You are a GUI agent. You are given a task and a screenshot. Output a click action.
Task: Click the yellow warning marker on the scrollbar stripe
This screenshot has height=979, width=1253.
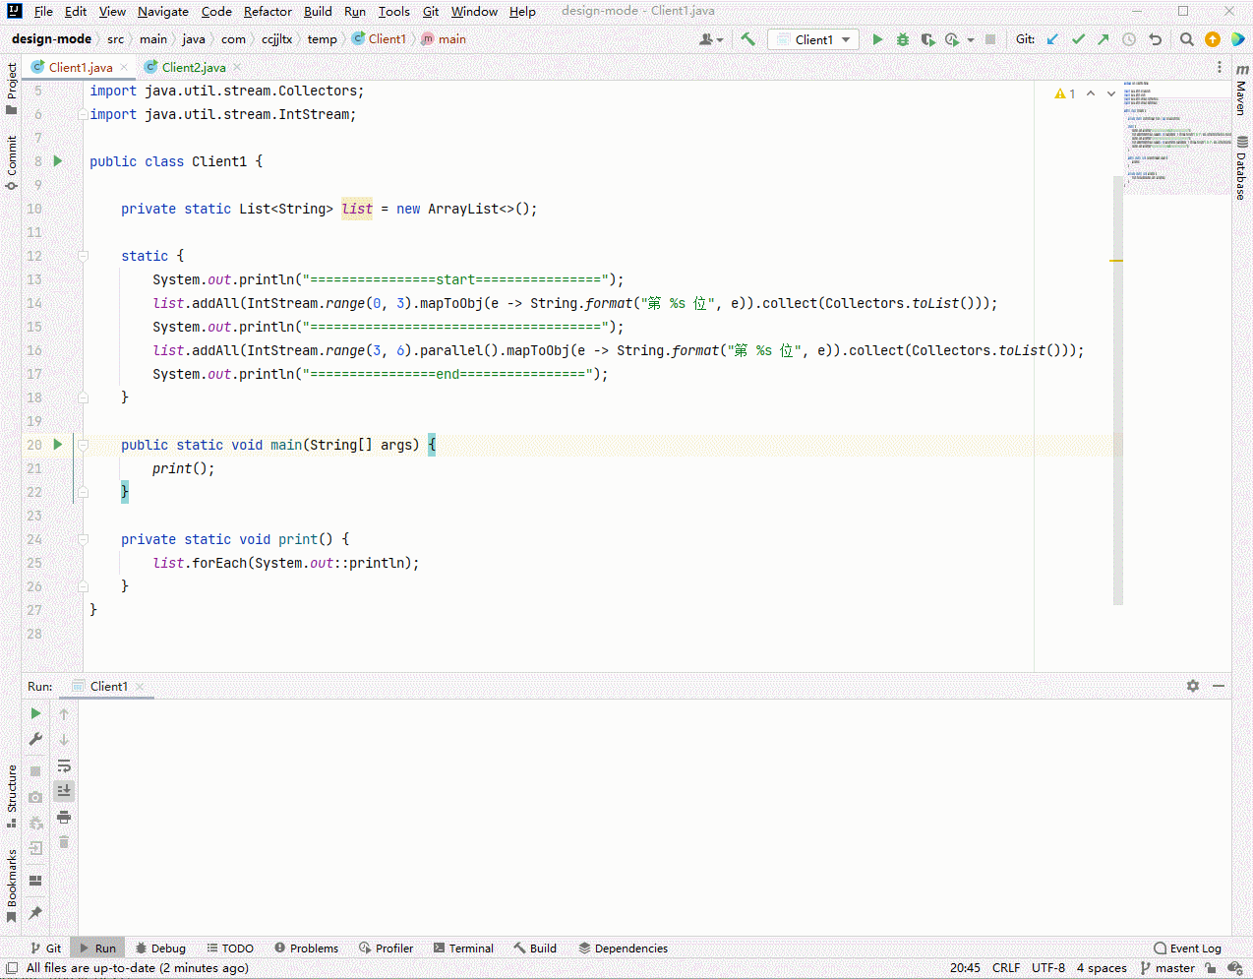[1116, 260]
